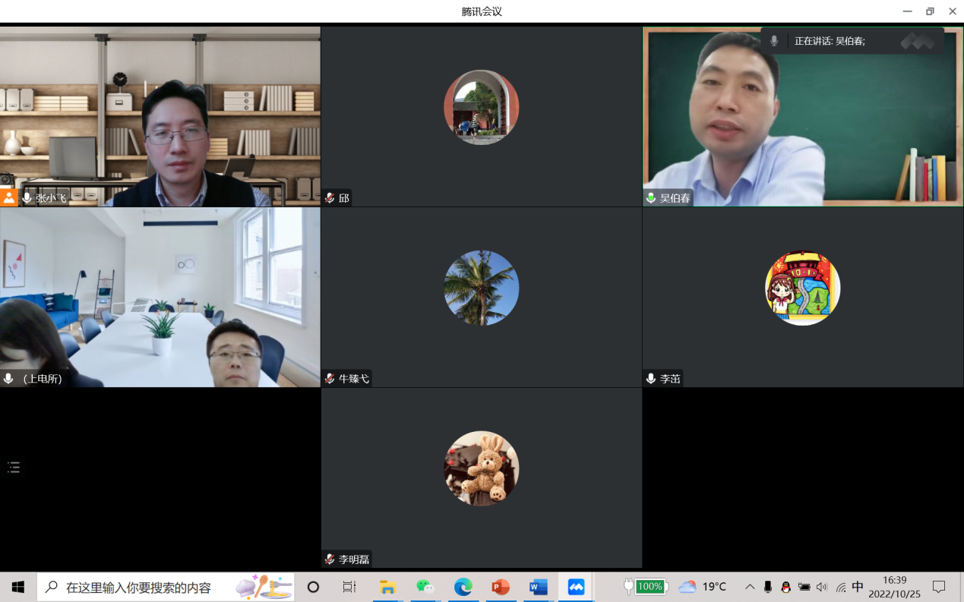
Task: Click the speaking indicator mic in top banner
Action: tap(774, 41)
